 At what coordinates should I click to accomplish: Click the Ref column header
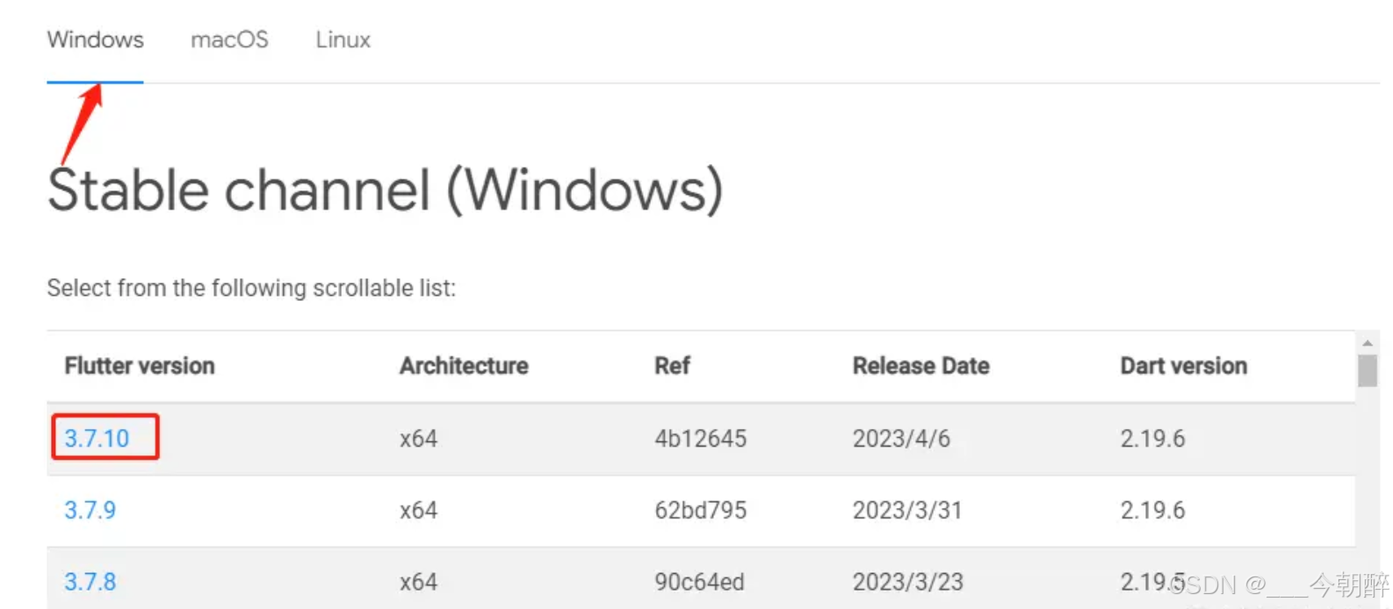tap(672, 366)
